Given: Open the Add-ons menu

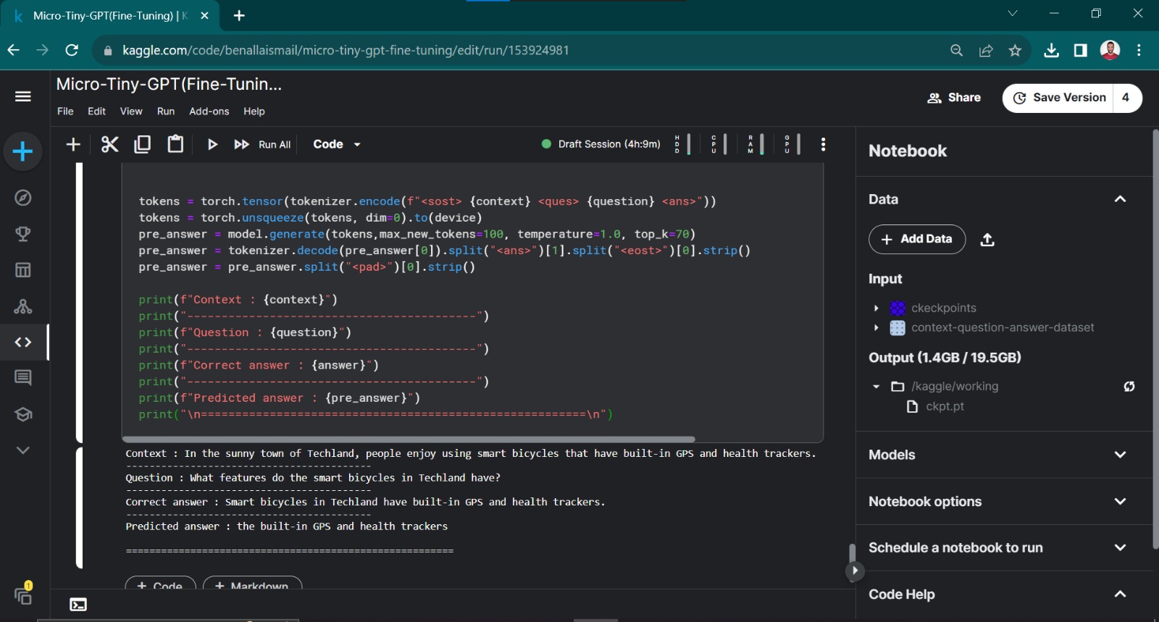Looking at the screenshot, I should pos(209,112).
